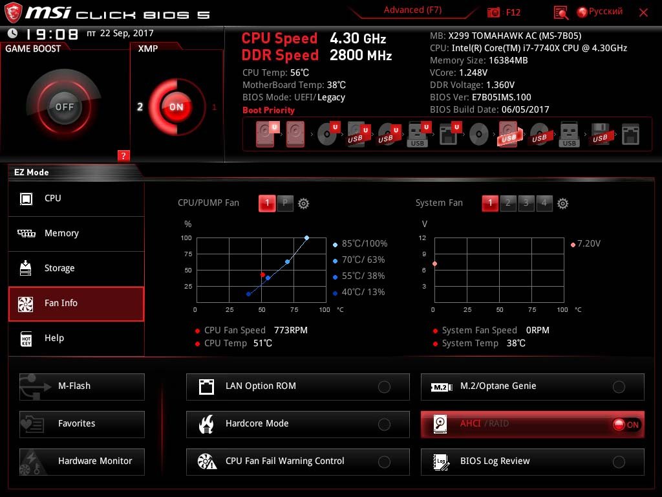Click the date 22 Sep, 2017
Viewport: 662px width, 497px height.
pyautogui.click(x=127, y=34)
